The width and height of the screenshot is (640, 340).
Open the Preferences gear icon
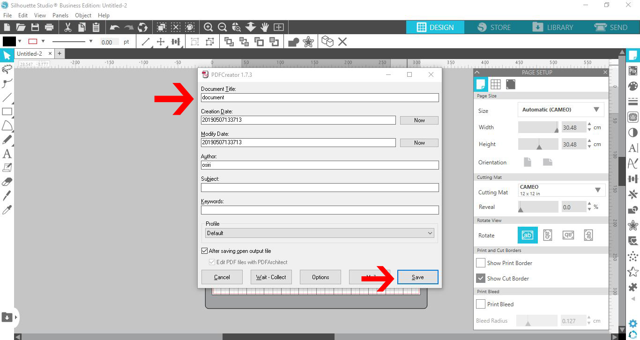pos(633,324)
